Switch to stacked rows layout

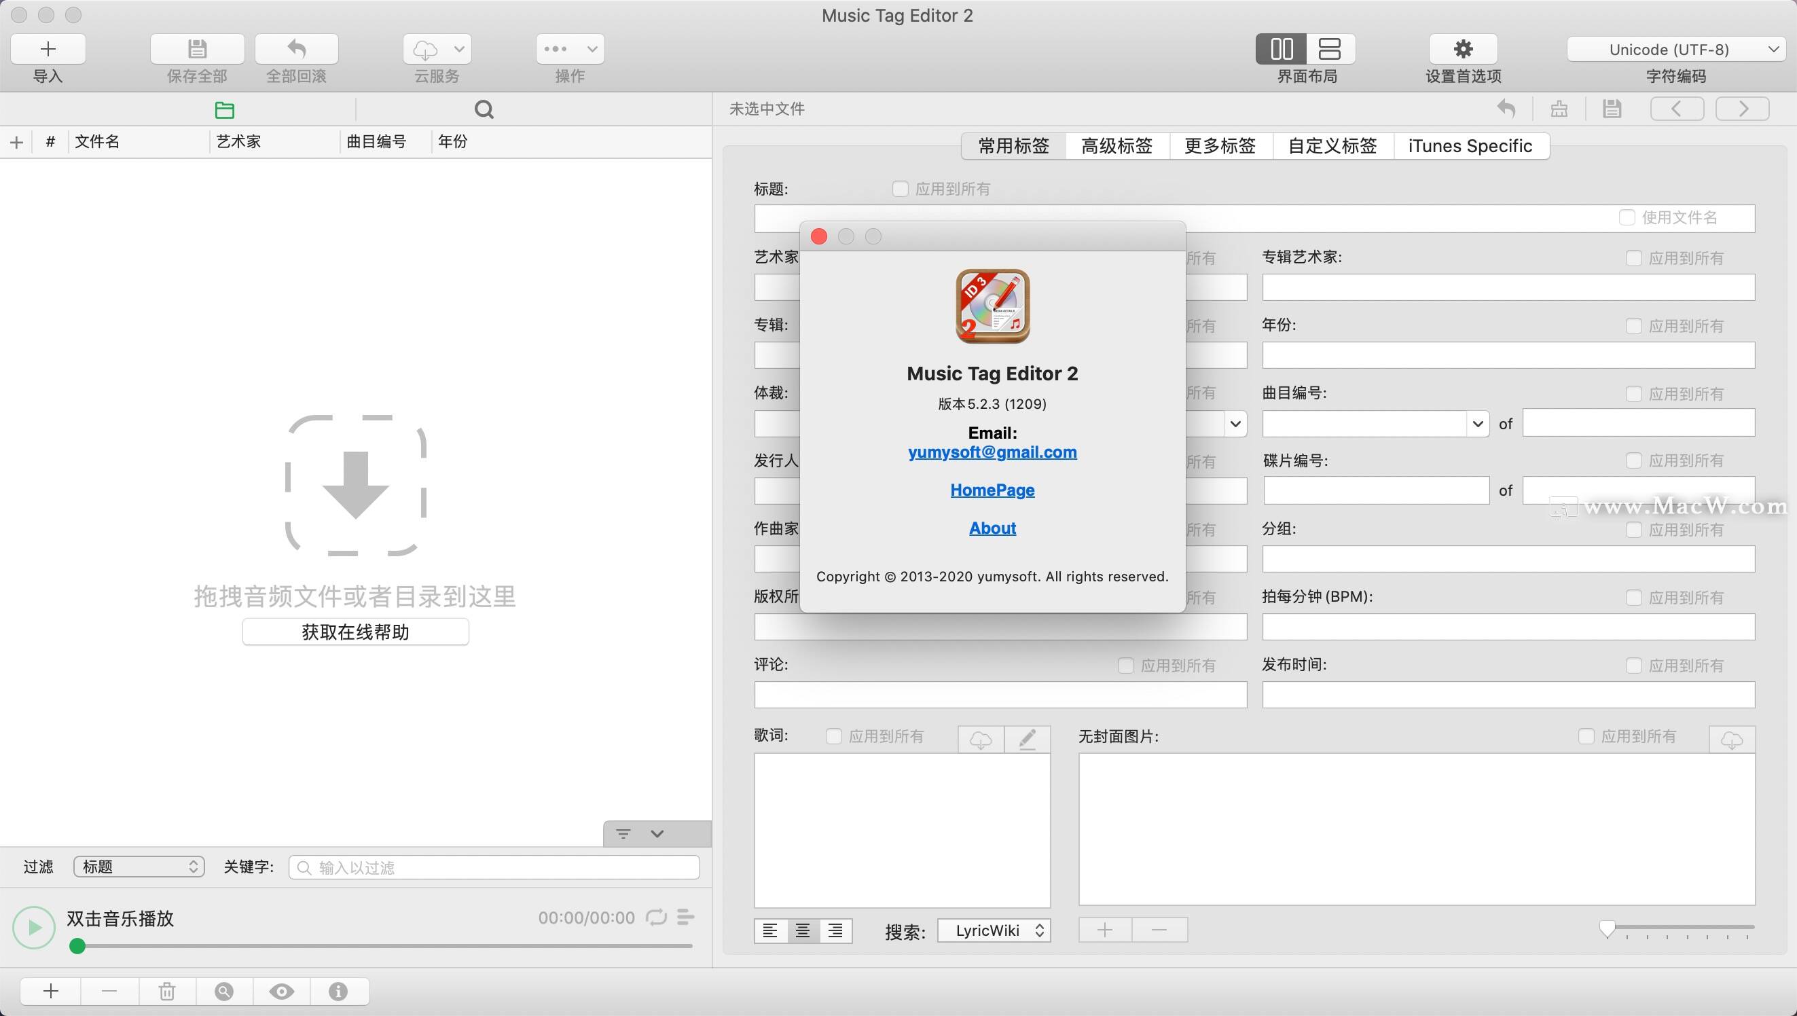tap(1330, 49)
